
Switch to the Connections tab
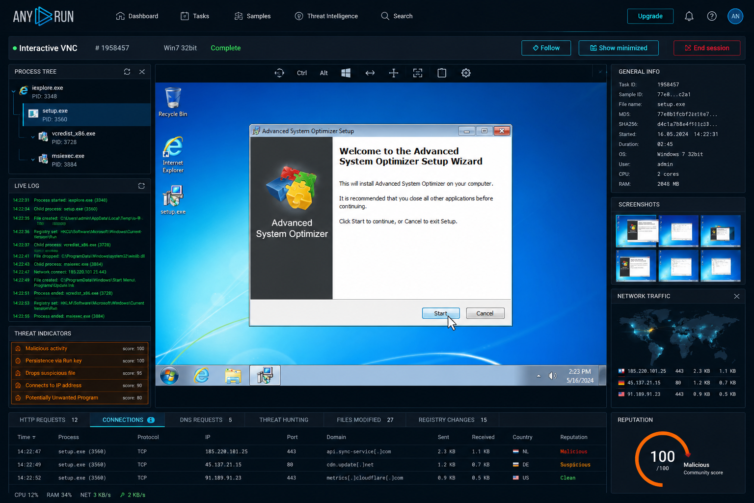pyautogui.click(x=128, y=420)
